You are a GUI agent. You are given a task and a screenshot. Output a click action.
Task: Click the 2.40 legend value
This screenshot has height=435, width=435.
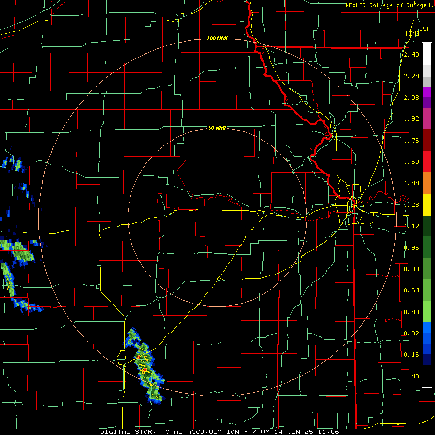(411, 54)
